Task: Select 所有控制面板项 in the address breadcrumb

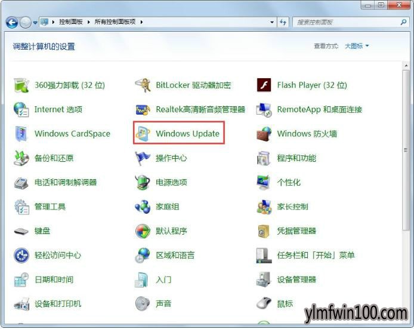Action: [115, 22]
